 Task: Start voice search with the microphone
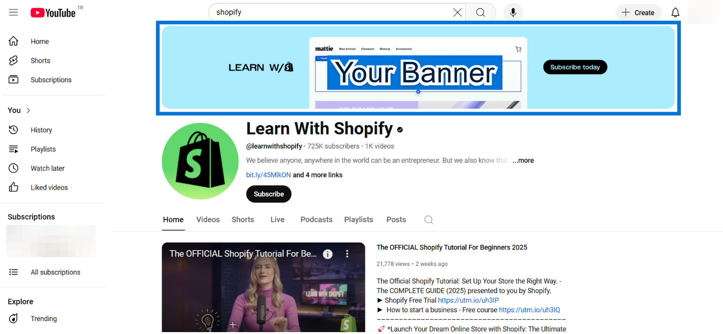[513, 12]
